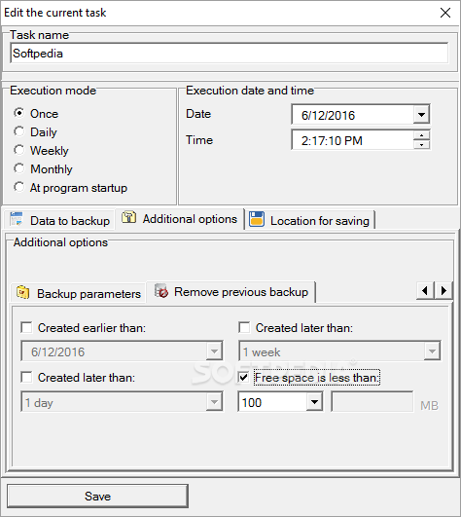This screenshot has width=461, height=517.
Task: Close the Edit the current task dialog
Action: coord(445,13)
